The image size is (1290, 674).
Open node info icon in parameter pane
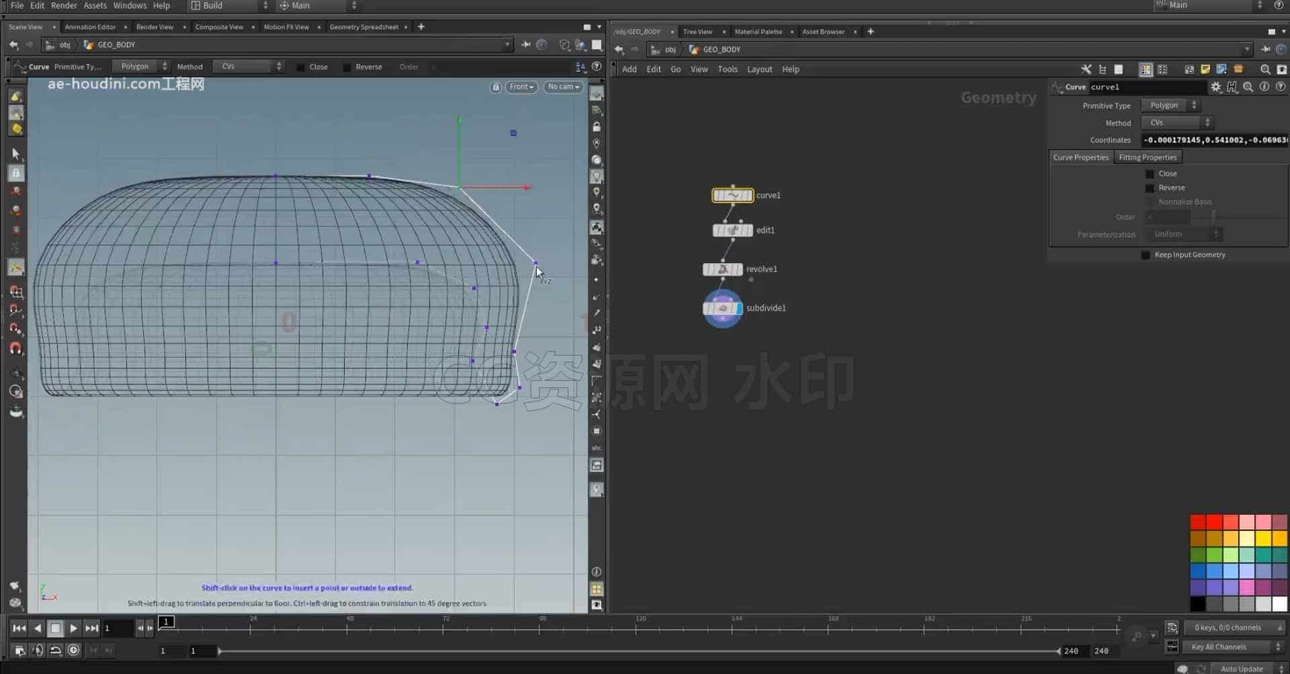(x=1264, y=87)
